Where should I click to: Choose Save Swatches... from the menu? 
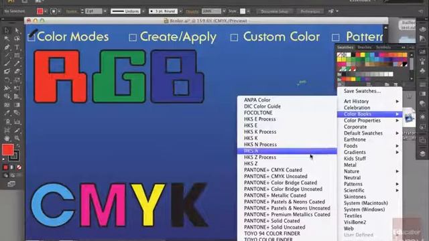pos(370,91)
